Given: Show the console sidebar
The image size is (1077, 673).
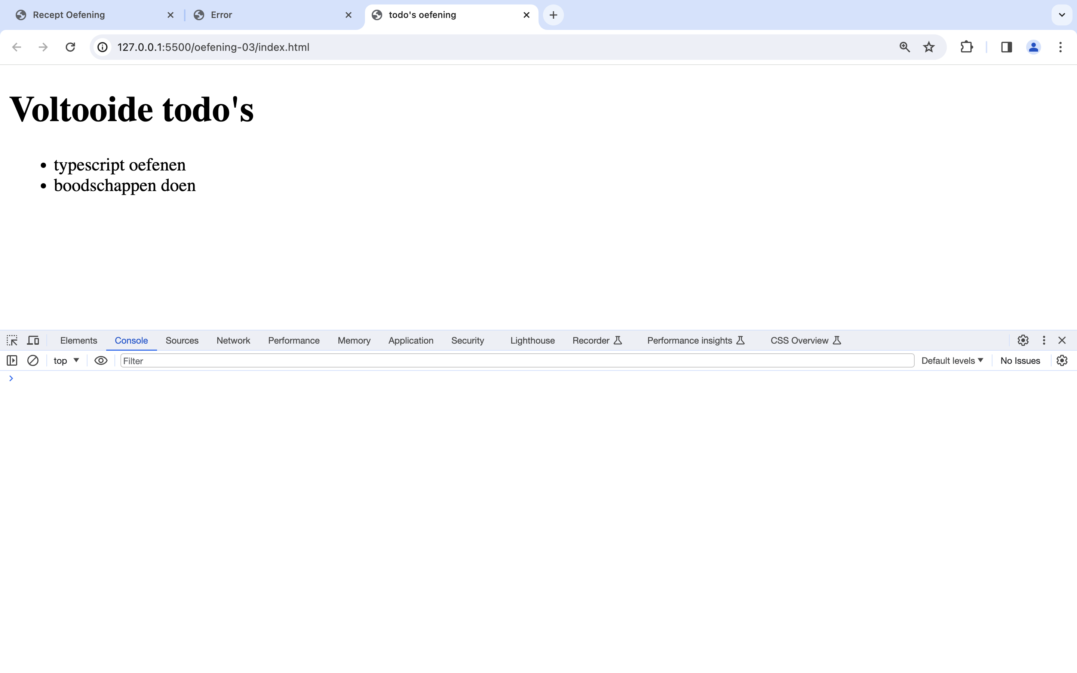Looking at the screenshot, I should 12,360.
